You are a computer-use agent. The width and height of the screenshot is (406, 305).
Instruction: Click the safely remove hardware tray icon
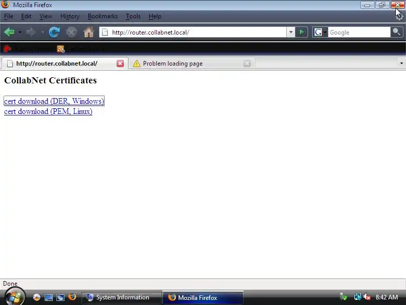coord(344,297)
